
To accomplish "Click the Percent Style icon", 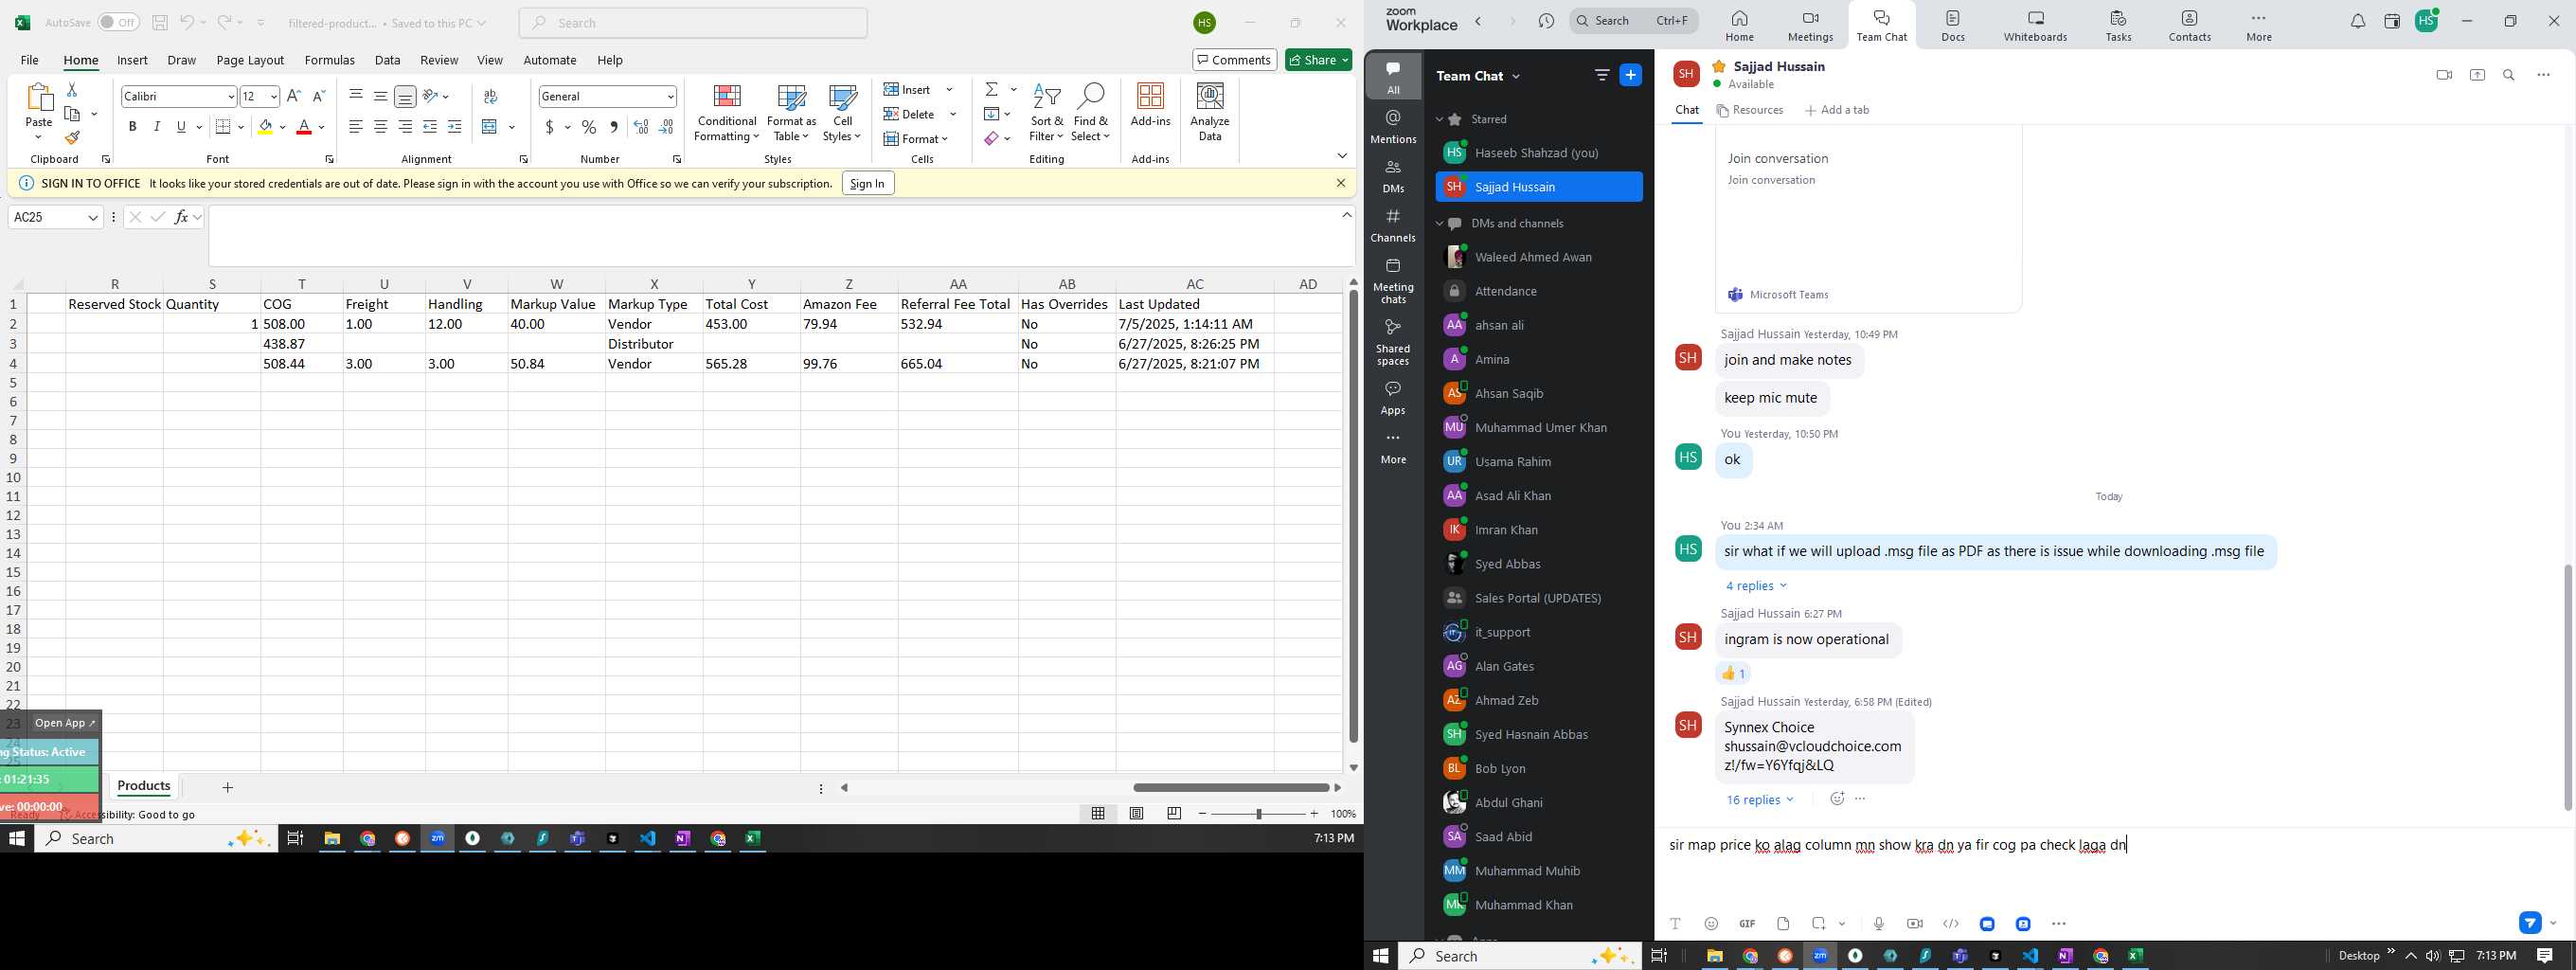I will pos(589,127).
